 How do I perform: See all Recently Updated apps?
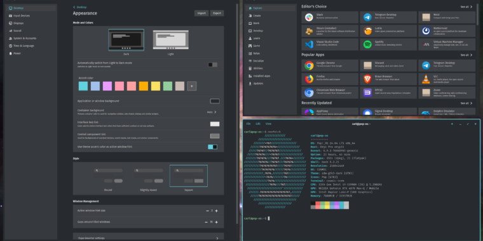(x=466, y=103)
